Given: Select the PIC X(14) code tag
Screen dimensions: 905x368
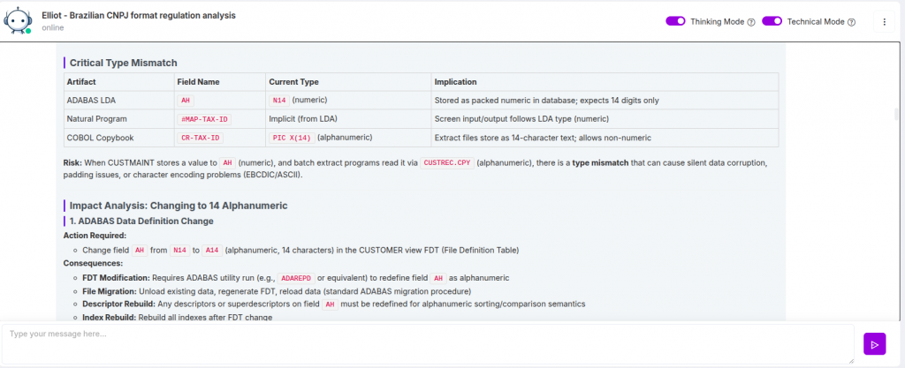Looking at the screenshot, I should coord(291,138).
